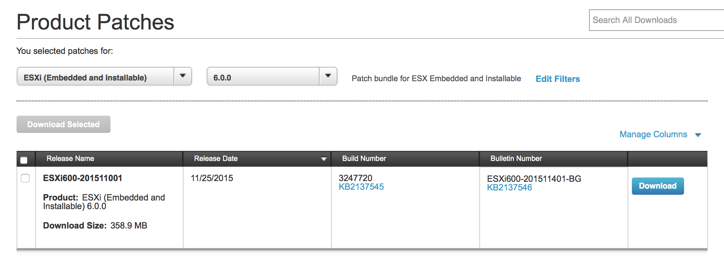Open the Edit Filters link
The width and height of the screenshot is (724, 263).
pos(558,79)
